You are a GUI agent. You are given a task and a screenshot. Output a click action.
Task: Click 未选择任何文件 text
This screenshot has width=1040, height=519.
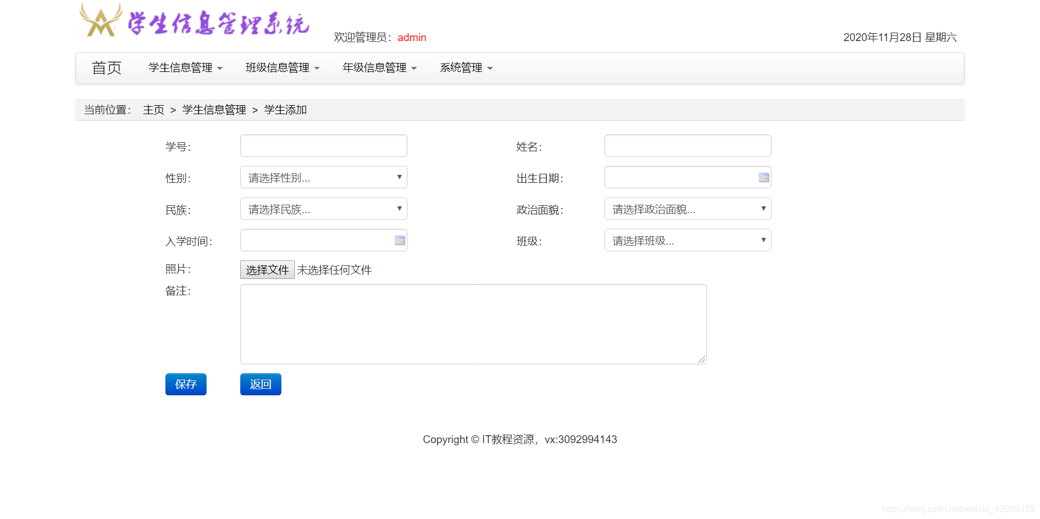[x=334, y=270]
